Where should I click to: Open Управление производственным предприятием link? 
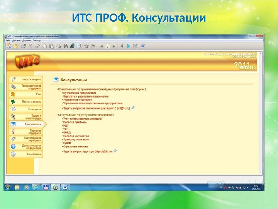coord(93,103)
